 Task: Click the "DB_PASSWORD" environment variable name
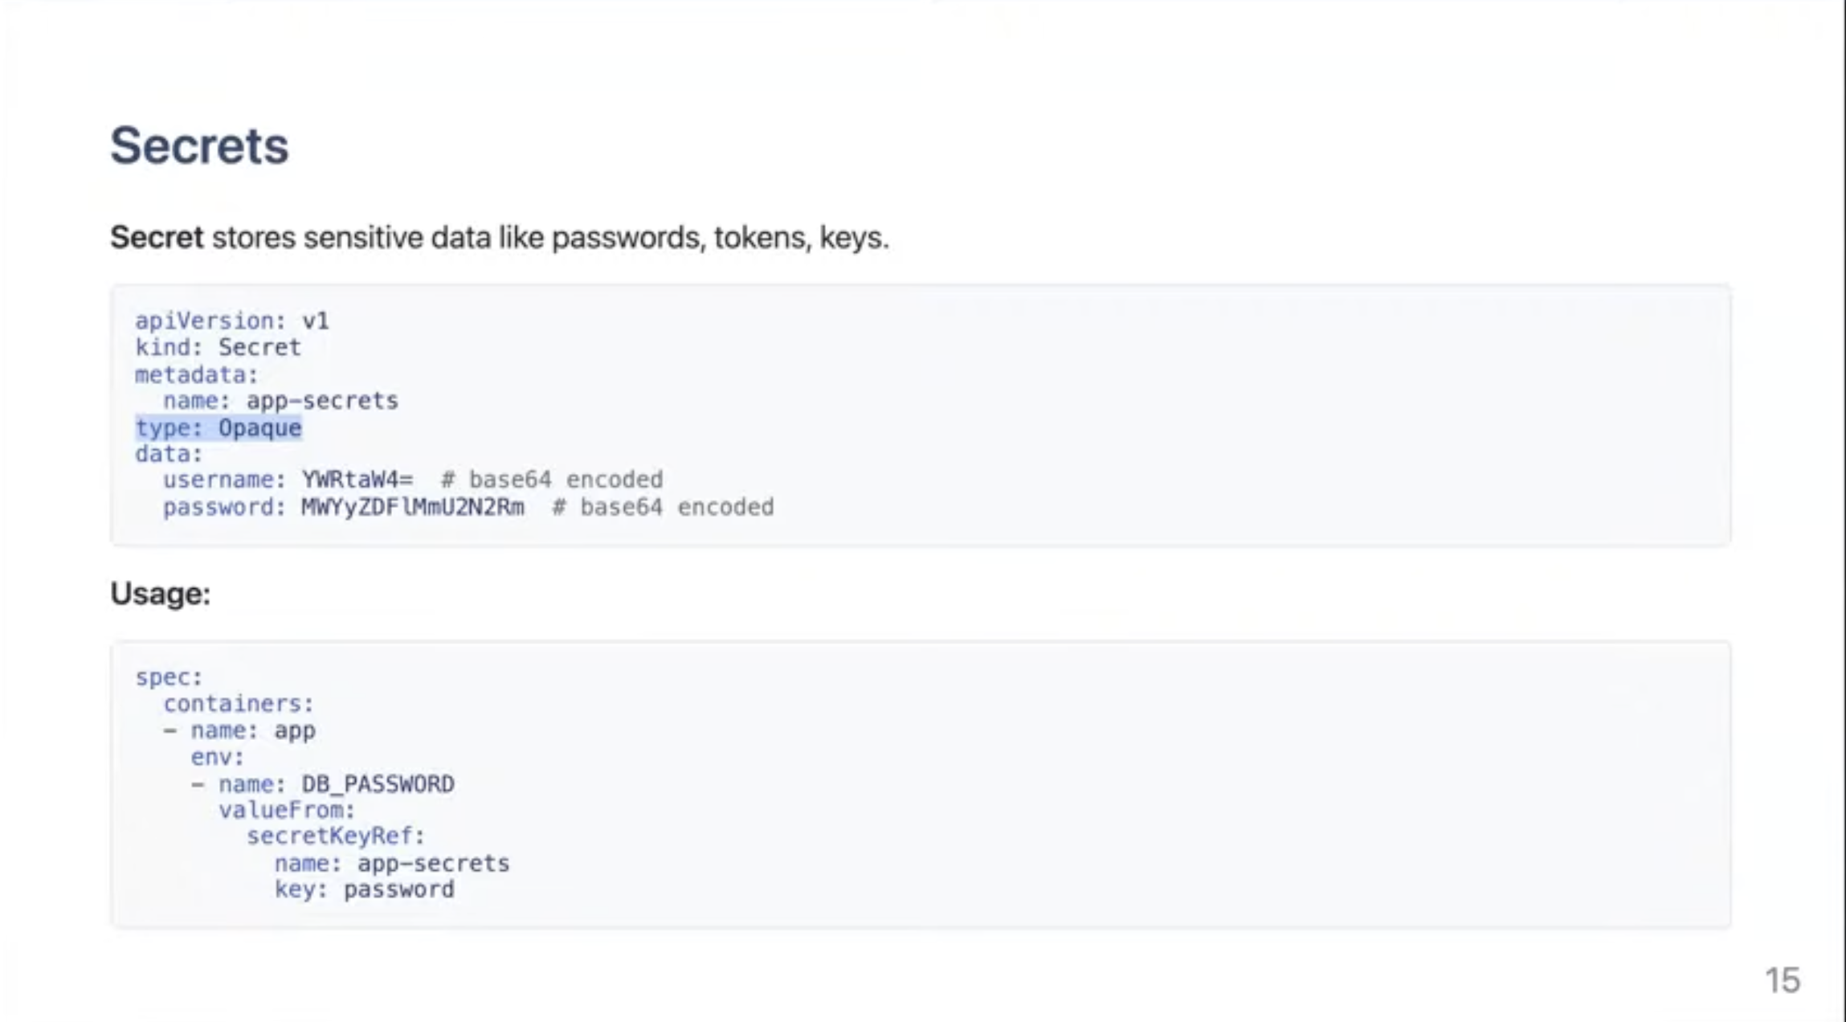pos(378,784)
